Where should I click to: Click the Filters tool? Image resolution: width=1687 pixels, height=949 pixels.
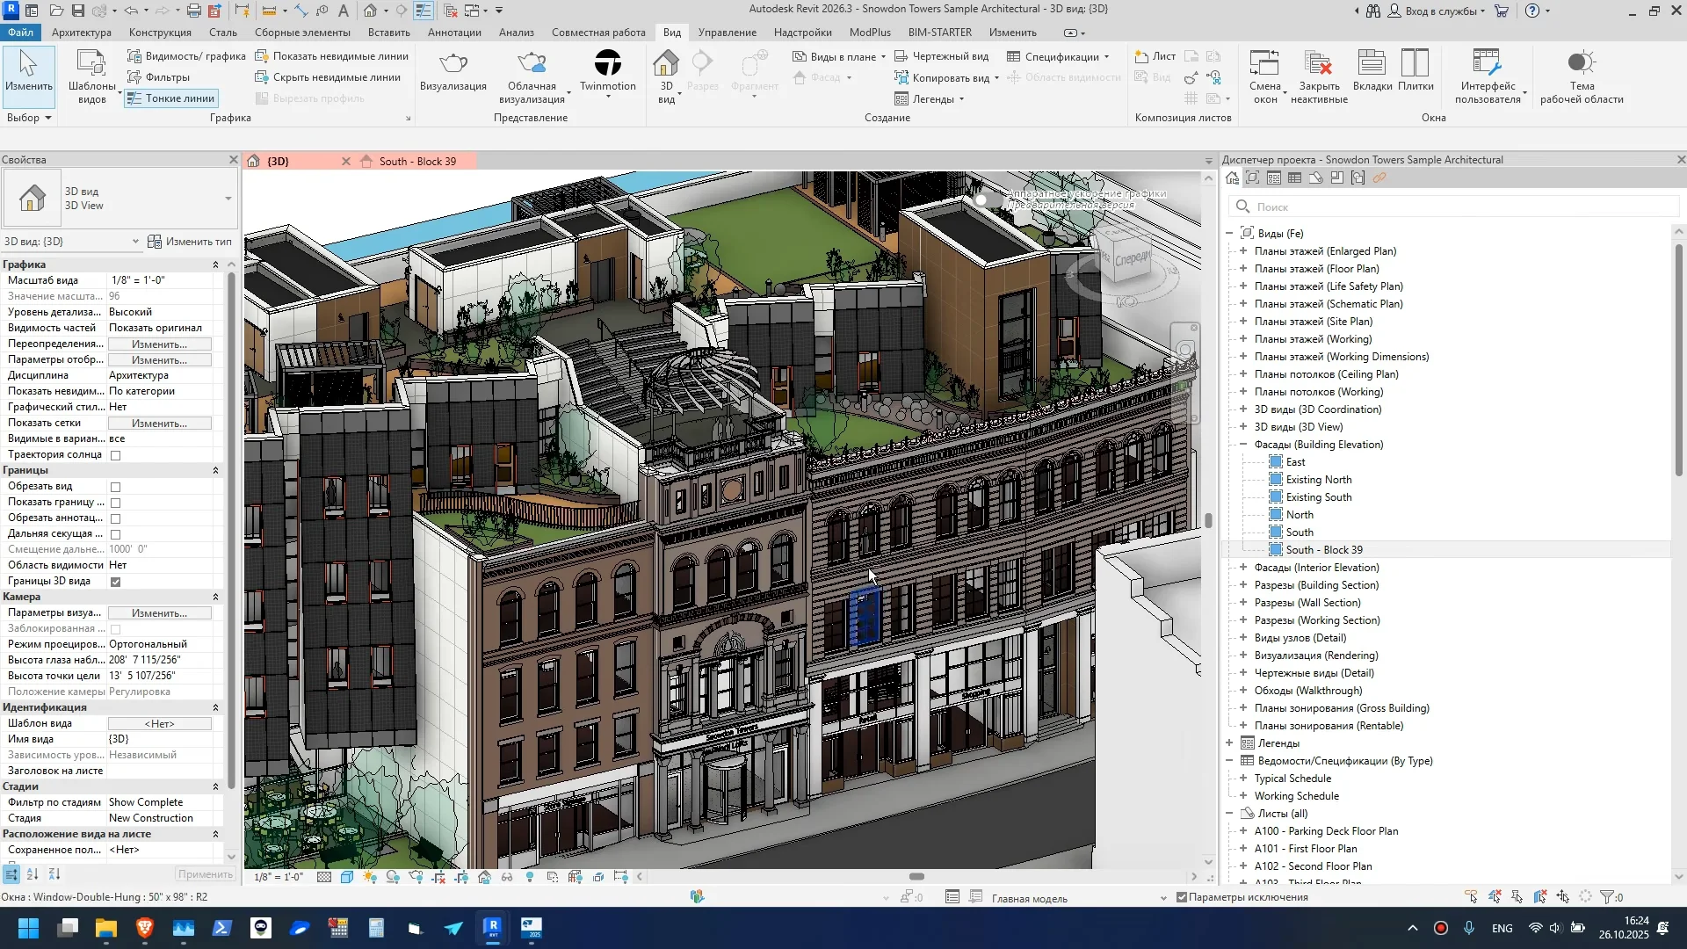click(x=159, y=77)
